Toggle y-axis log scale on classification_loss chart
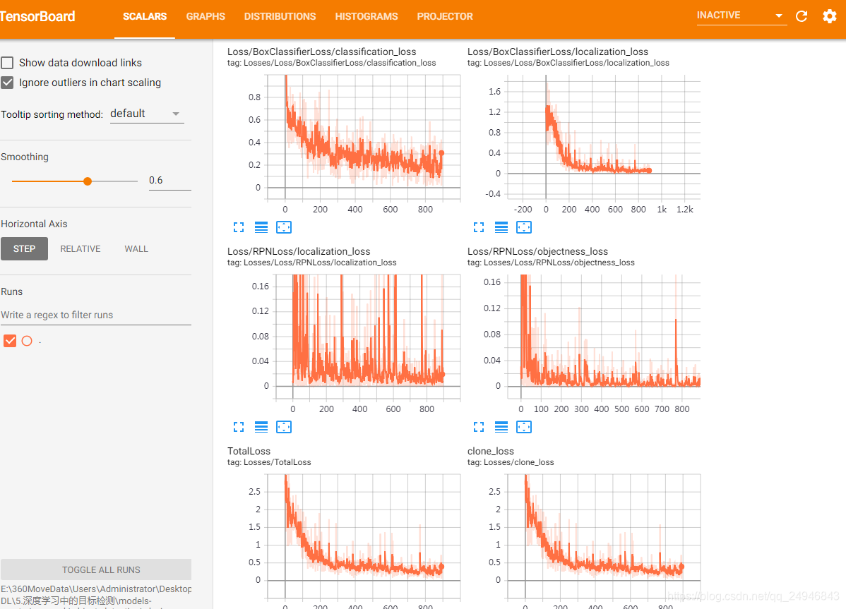Screen dimensions: 846x609 point(261,227)
